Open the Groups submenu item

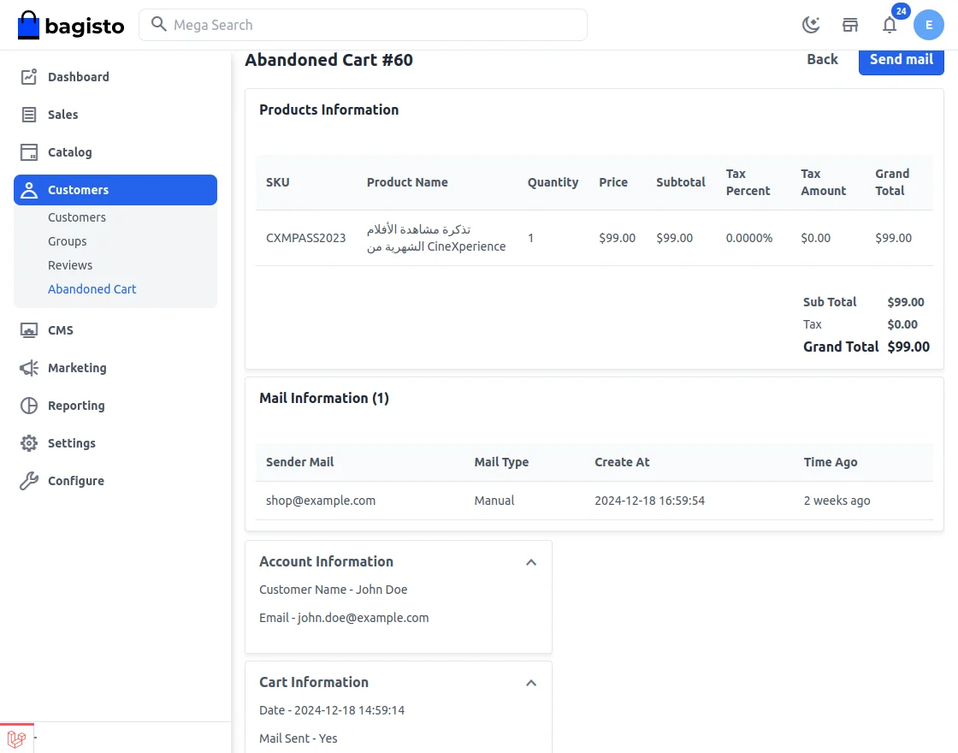point(68,241)
